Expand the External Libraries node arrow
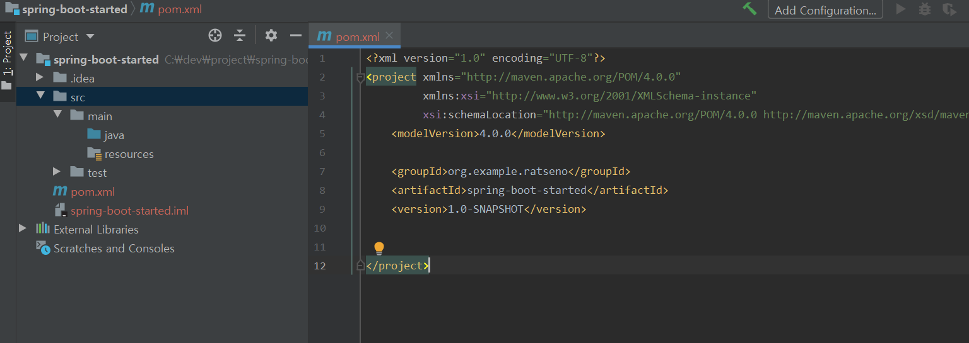The height and width of the screenshot is (343, 969). (23, 228)
